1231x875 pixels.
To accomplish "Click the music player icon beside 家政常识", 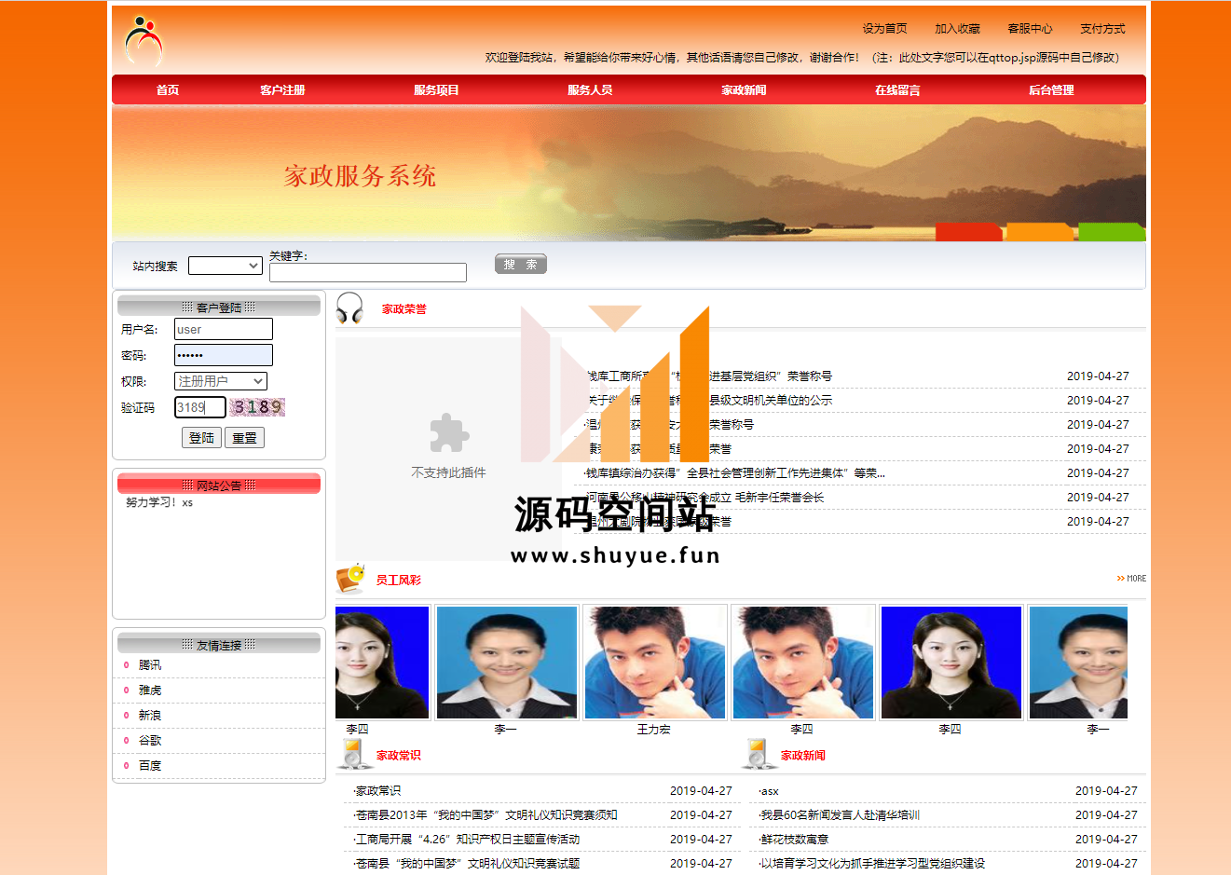I will 354,754.
